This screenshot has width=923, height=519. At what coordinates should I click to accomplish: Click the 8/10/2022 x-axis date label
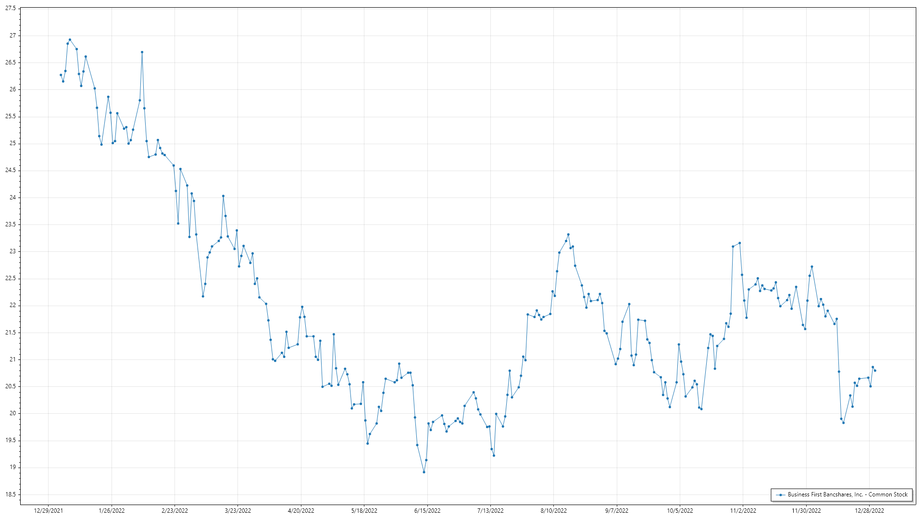pyautogui.click(x=553, y=511)
